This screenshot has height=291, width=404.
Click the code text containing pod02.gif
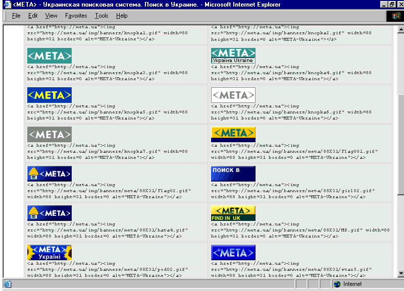tap(108, 270)
